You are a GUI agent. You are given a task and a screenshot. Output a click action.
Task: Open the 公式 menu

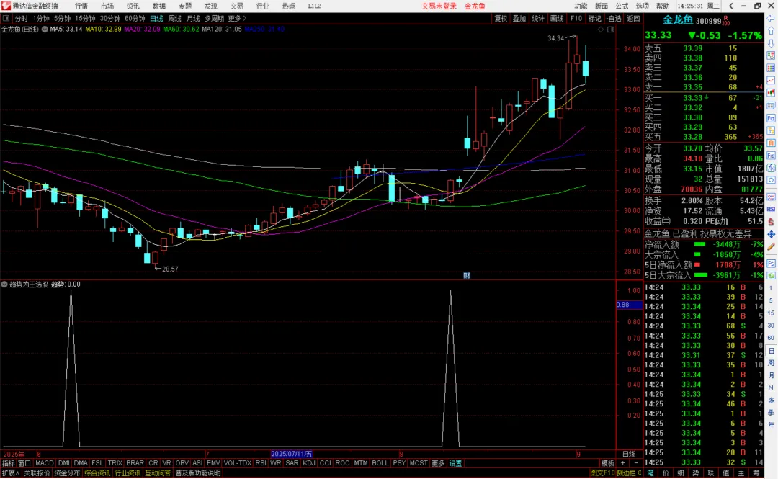click(622, 6)
